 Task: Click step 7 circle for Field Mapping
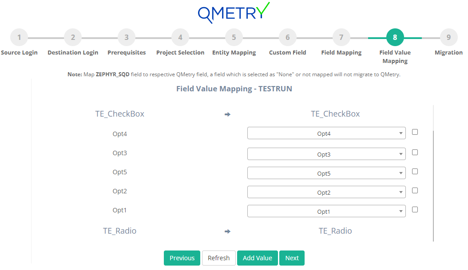(x=341, y=38)
